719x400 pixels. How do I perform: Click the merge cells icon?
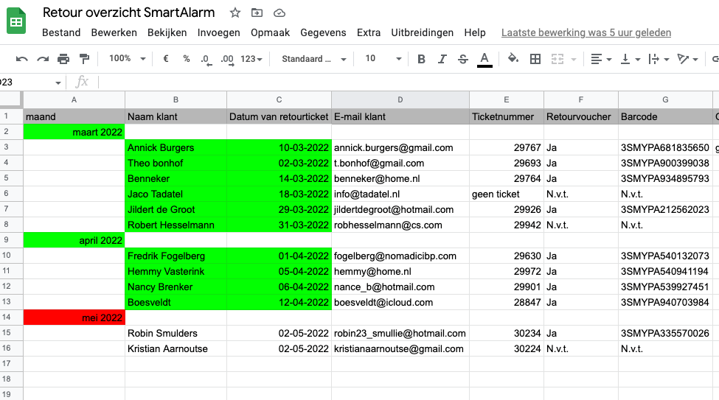click(558, 59)
